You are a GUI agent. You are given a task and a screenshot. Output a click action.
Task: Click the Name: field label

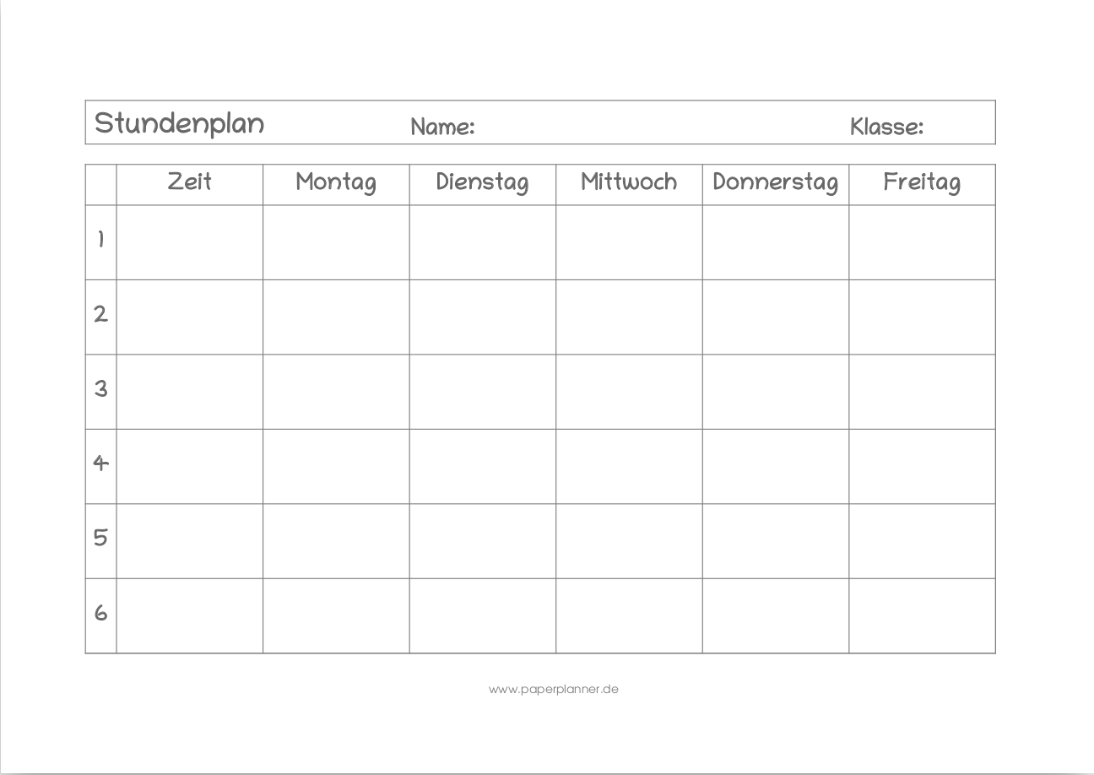tap(442, 127)
